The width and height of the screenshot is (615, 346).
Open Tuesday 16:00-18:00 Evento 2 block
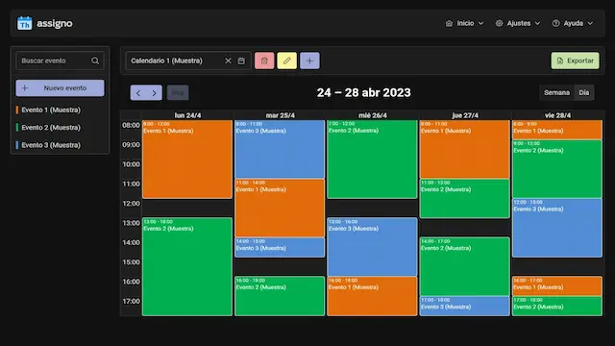click(280, 296)
